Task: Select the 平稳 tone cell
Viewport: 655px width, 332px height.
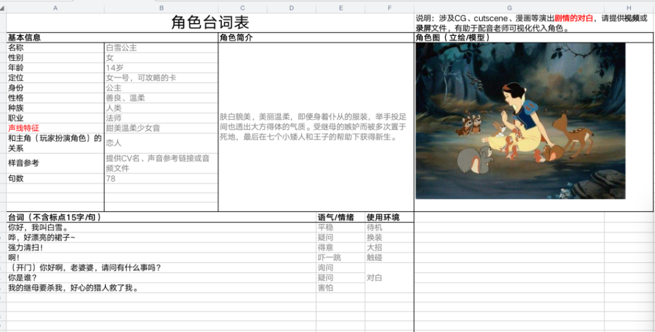Action: (341, 228)
